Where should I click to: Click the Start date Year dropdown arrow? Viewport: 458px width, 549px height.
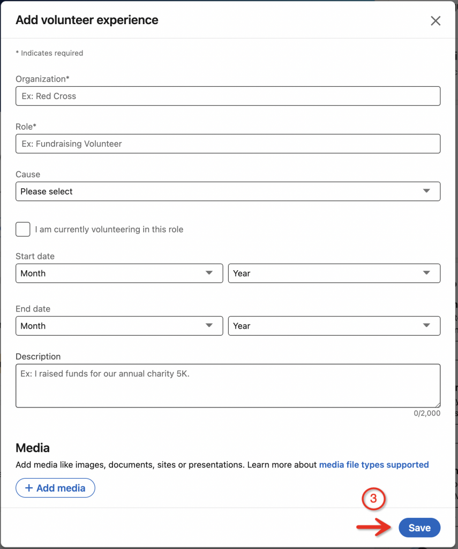[x=426, y=273]
